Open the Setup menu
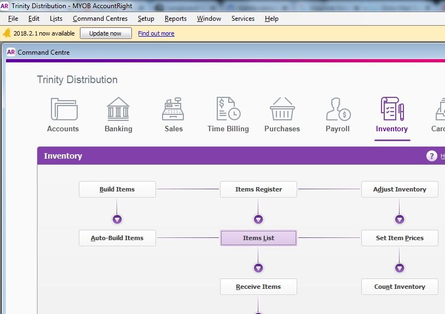The height and width of the screenshot is (314, 445). (146, 19)
